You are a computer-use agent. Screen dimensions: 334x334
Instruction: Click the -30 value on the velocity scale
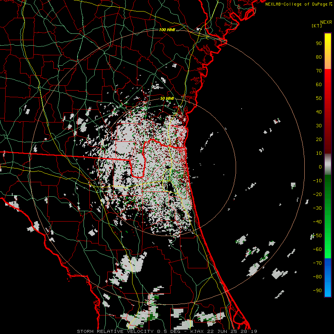point(317,208)
